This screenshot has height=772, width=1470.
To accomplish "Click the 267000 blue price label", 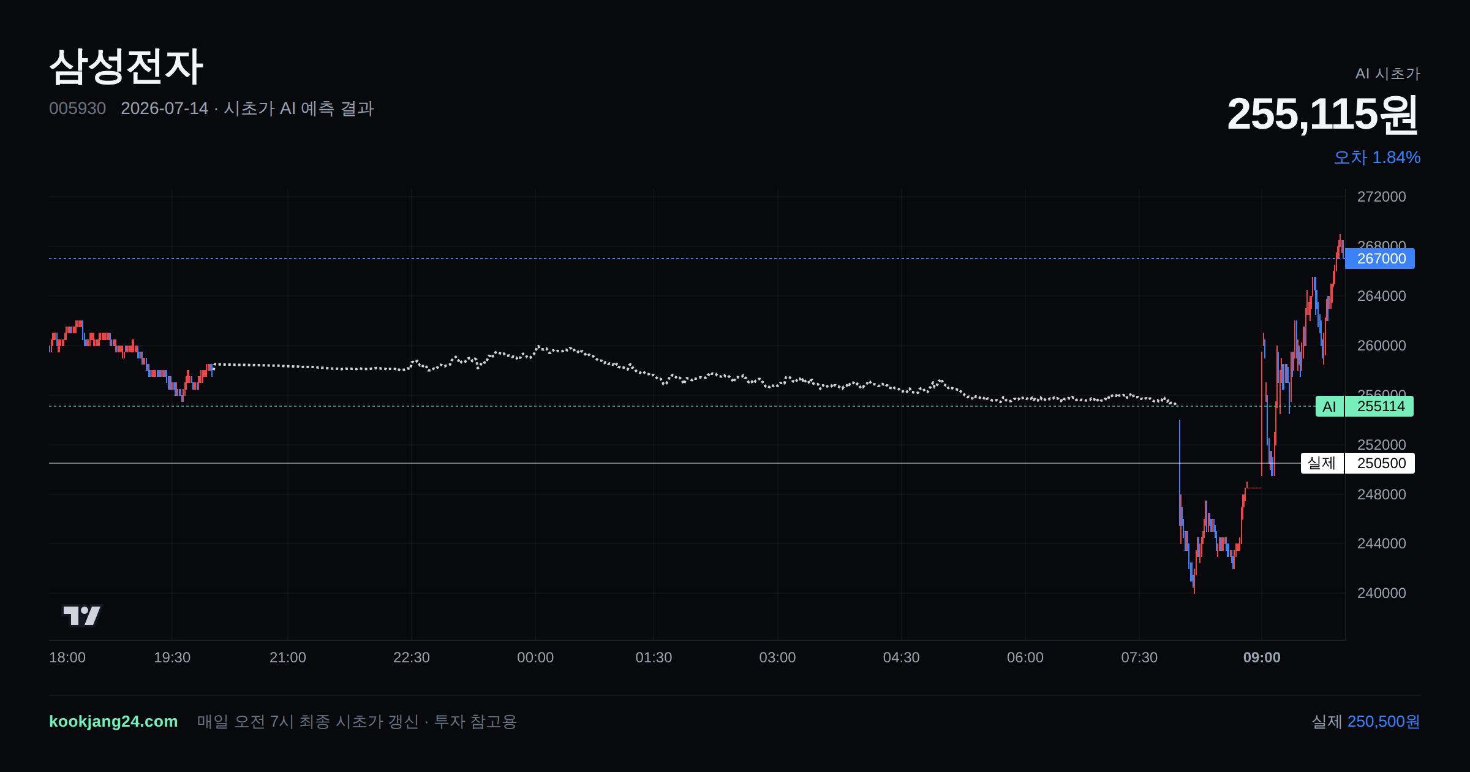I will (1380, 259).
